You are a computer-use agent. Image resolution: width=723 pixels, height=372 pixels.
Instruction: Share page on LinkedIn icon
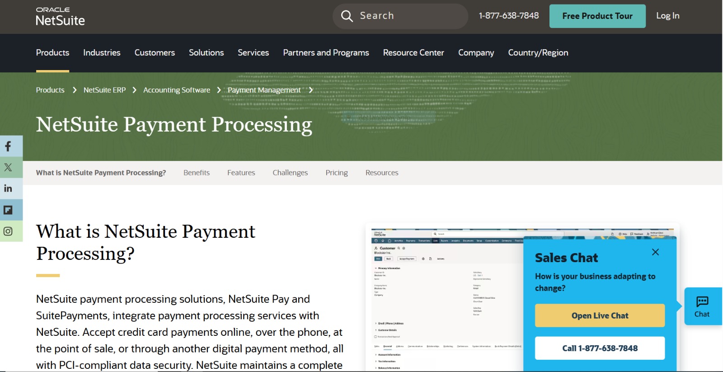(x=8, y=188)
